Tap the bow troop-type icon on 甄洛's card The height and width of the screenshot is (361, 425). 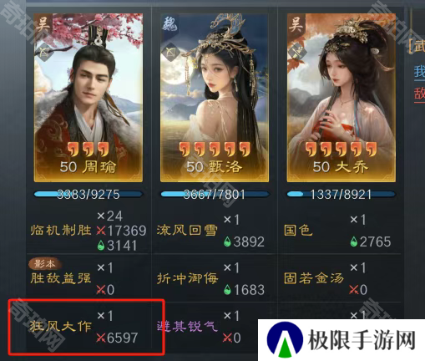click(170, 52)
